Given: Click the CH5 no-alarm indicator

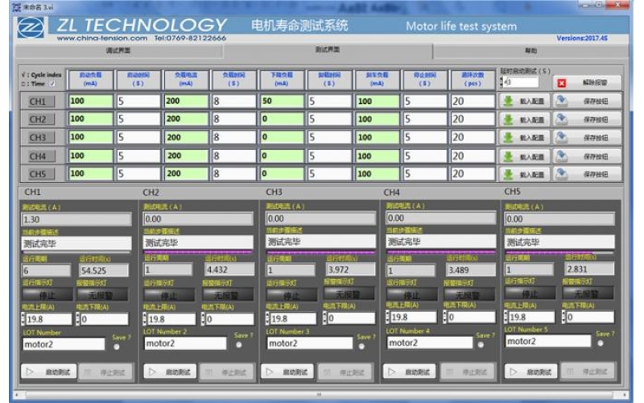Looking at the screenshot, I should coord(588,293).
